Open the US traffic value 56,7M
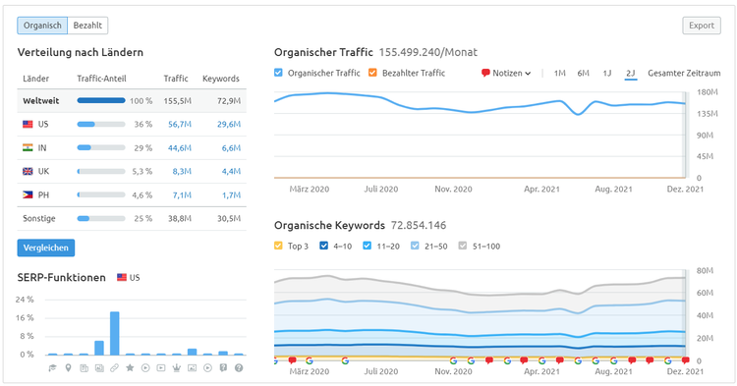 180,125
